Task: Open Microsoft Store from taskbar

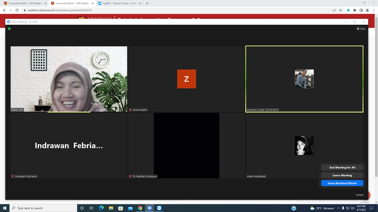Action: point(120,208)
